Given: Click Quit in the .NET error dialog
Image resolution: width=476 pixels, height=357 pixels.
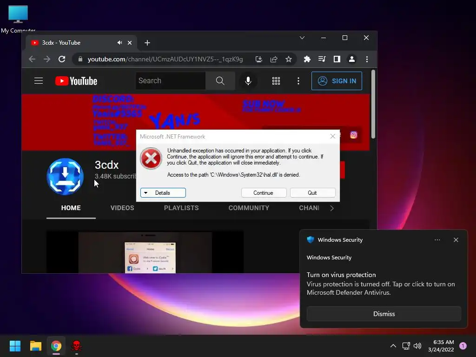Looking at the screenshot, I should coord(312,193).
